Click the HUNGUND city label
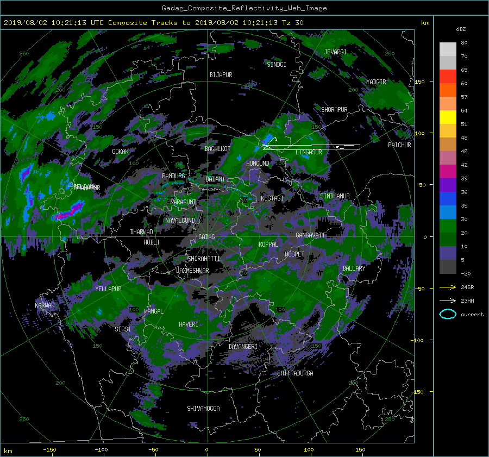 pyautogui.click(x=258, y=164)
